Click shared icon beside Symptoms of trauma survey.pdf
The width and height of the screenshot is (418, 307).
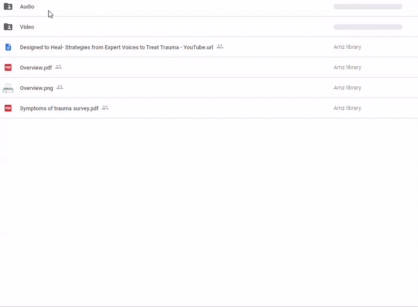click(105, 108)
